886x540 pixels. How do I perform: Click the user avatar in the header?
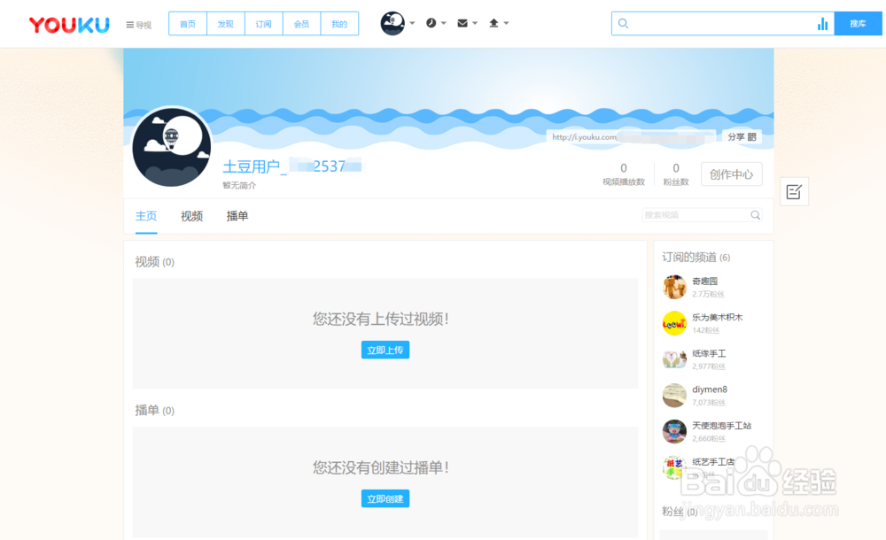point(392,23)
